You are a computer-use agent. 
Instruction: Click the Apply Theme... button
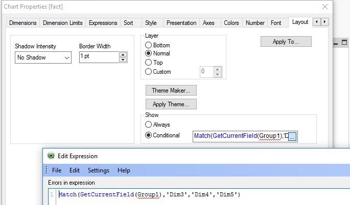click(171, 104)
